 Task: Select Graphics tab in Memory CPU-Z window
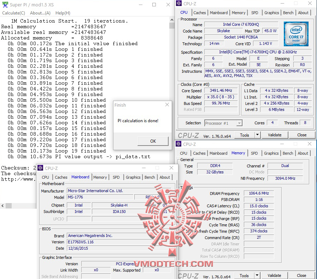coord(271,153)
